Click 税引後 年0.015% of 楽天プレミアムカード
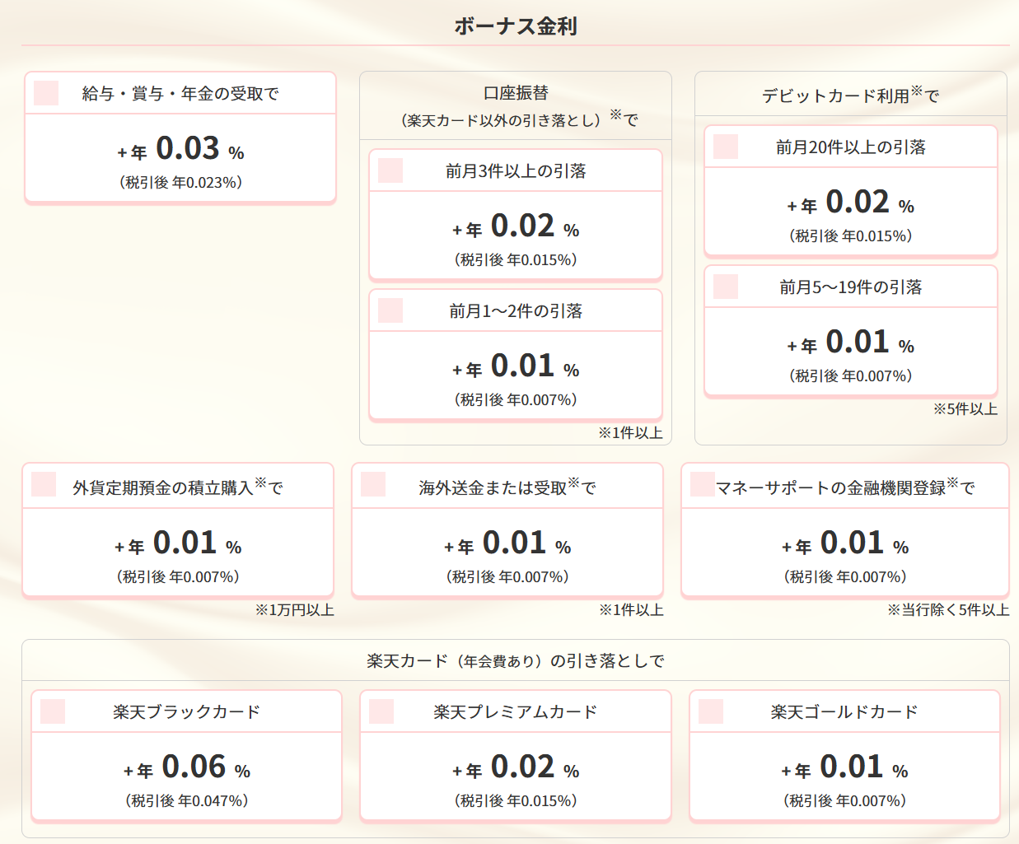The width and height of the screenshot is (1019, 844). click(x=516, y=801)
